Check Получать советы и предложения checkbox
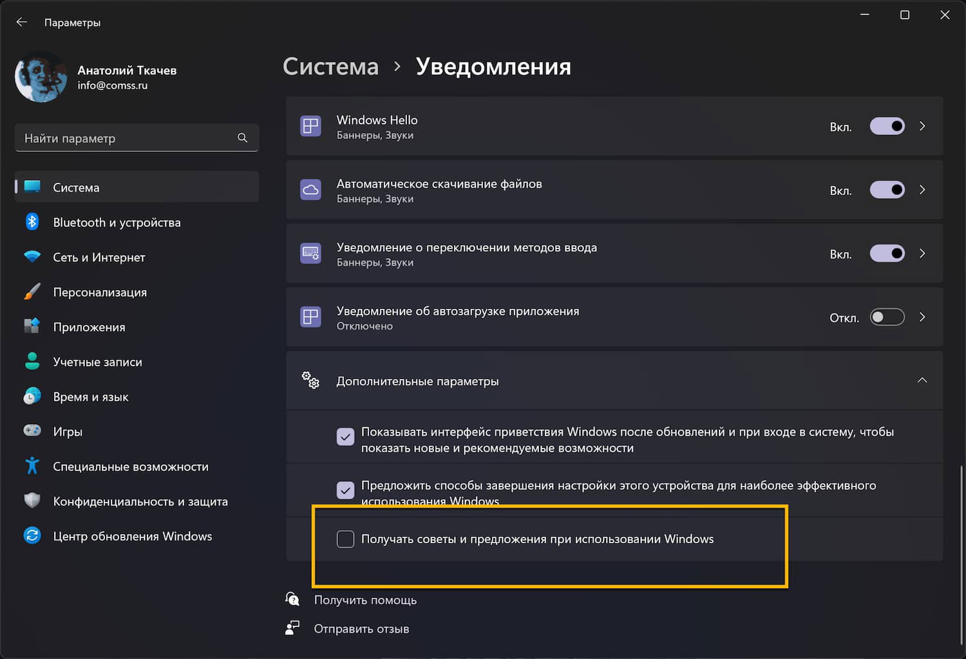 346,539
